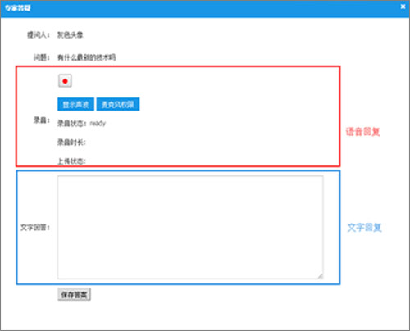Click the question text 有什么最新的技术吗
Image resolution: width=410 pixels, height=331 pixels.
coord(86,57)
